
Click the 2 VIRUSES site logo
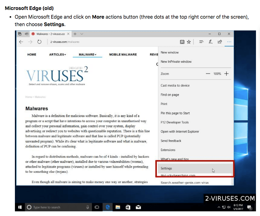(57, 76)
